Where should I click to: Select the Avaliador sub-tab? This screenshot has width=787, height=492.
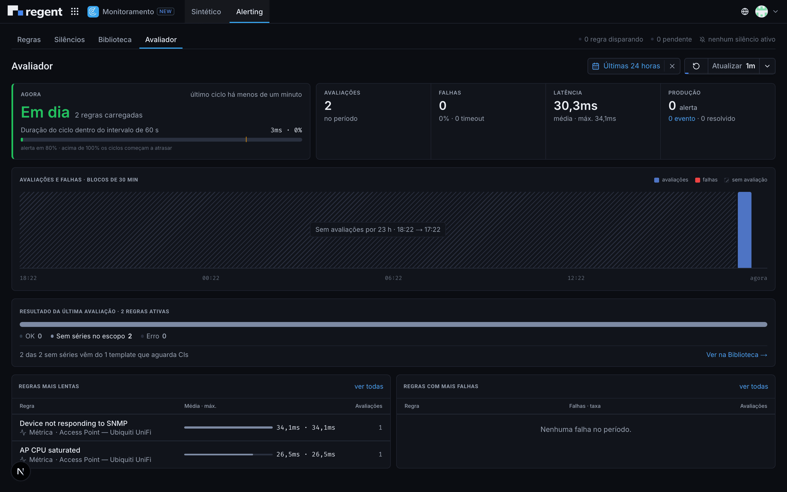161,40
